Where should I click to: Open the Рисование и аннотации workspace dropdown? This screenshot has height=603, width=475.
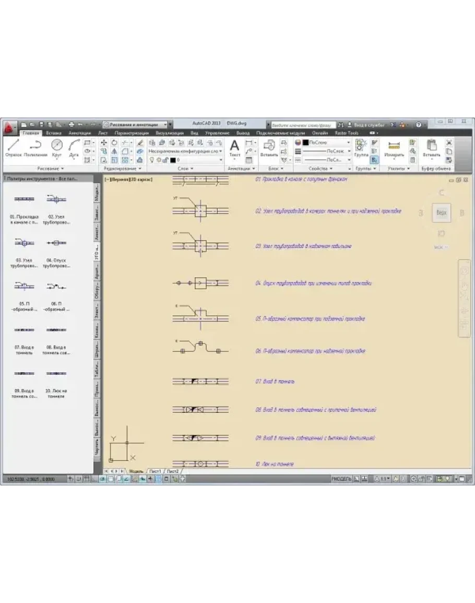click(x=138, y=125)
